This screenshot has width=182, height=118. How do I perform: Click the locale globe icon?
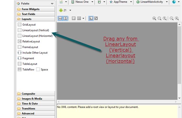[x=174, y=2]
